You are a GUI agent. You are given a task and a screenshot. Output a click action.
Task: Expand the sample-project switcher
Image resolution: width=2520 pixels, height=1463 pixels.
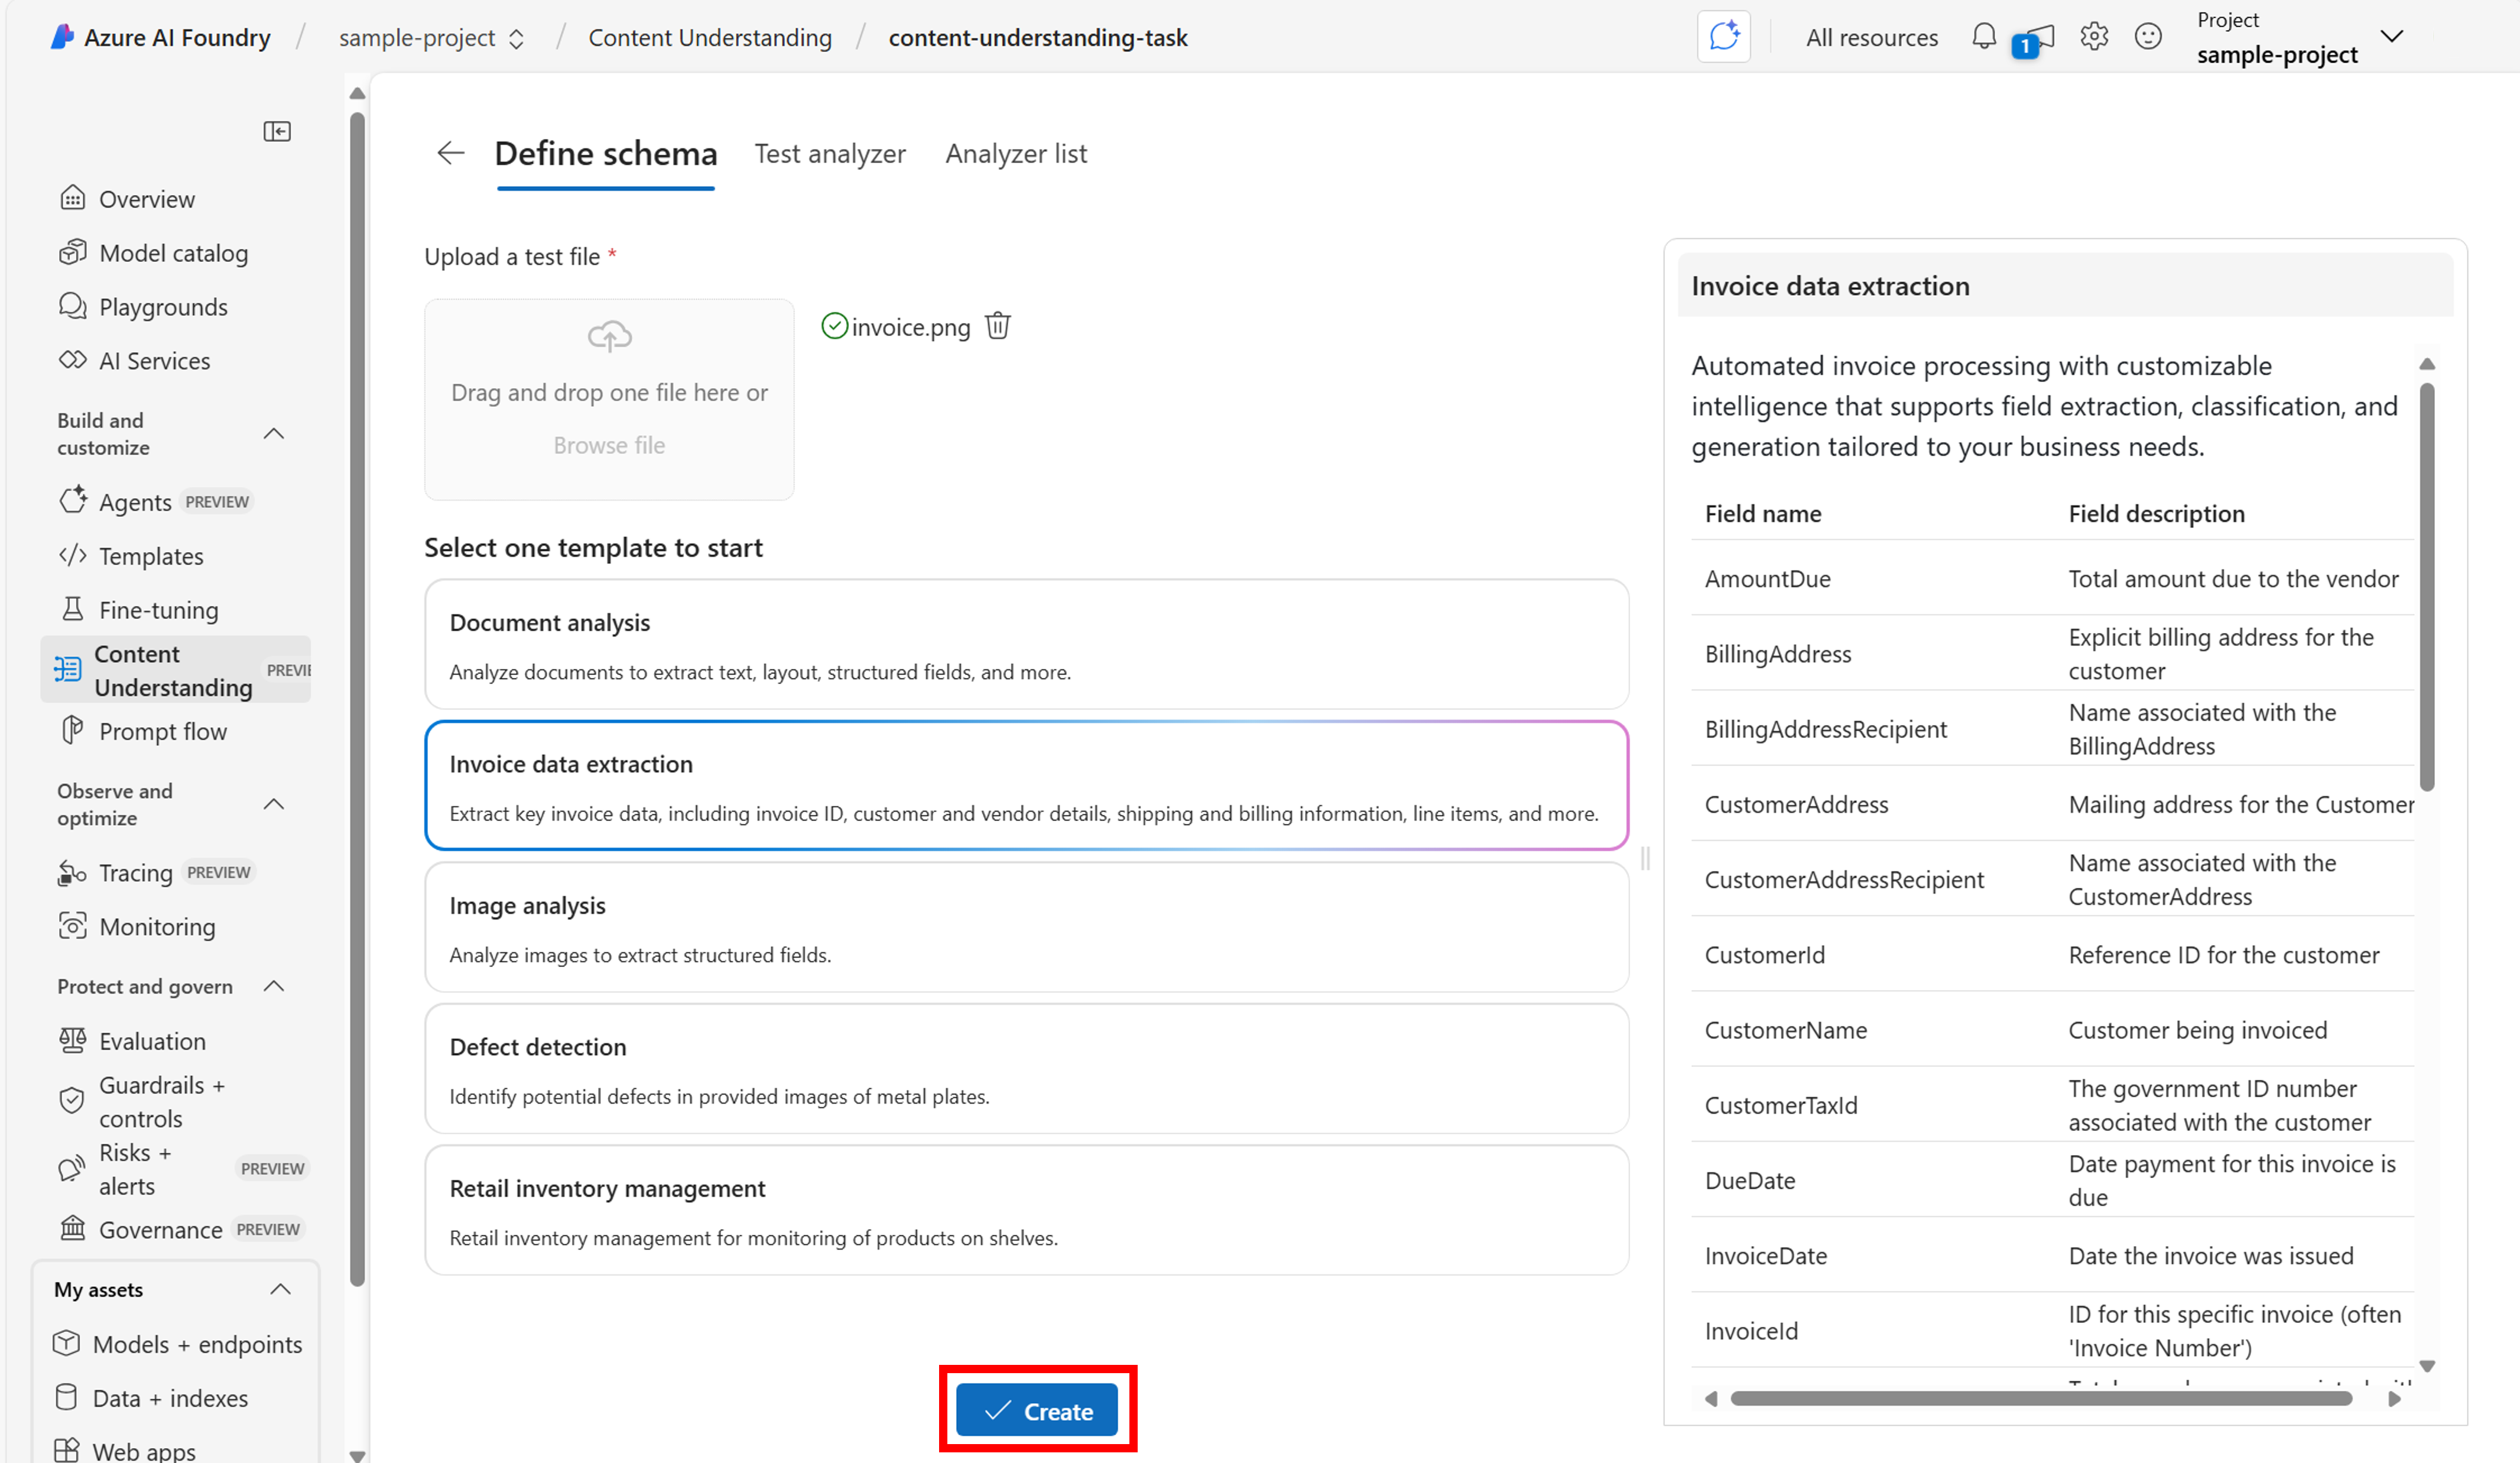[518, 37]
